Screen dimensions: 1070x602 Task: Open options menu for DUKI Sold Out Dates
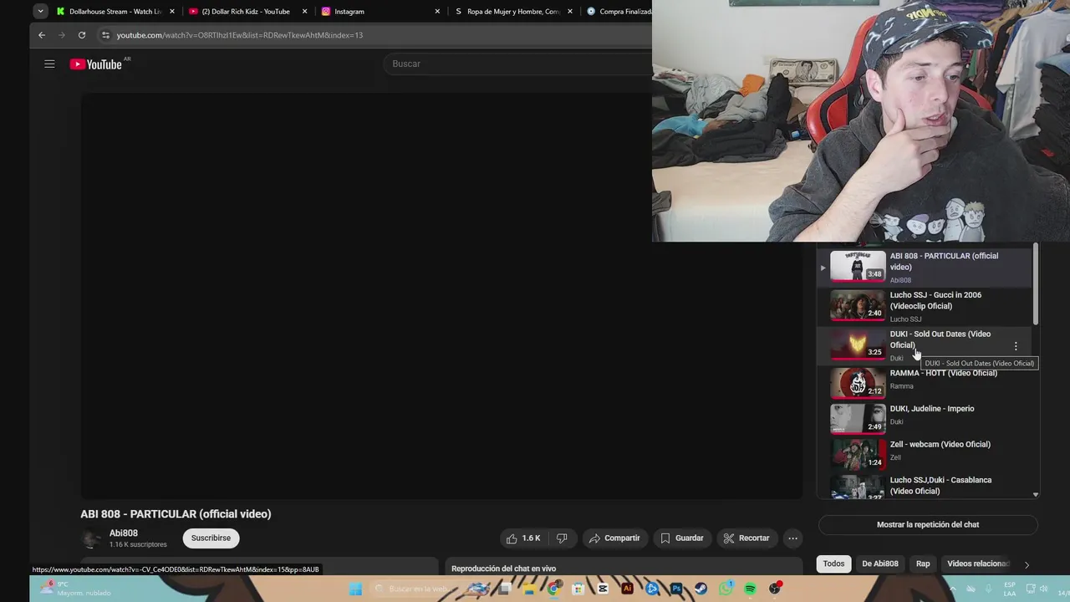point(1016,346)
